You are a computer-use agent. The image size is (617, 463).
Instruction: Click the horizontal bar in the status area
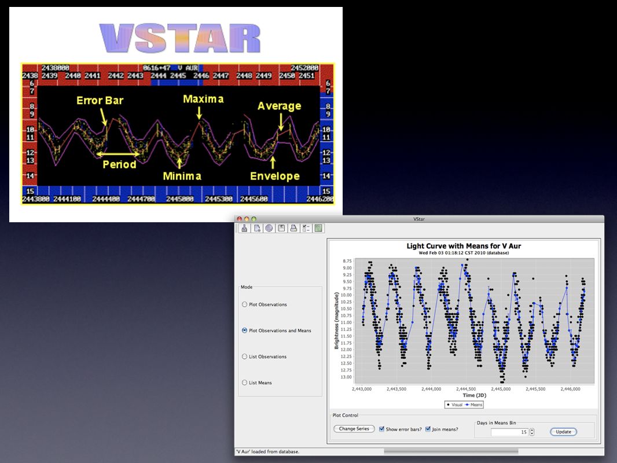tap(451, 451)
